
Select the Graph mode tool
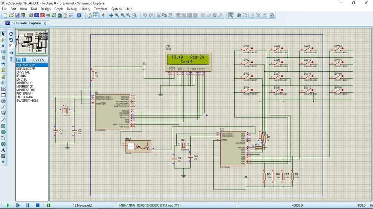pyautogui.click(x=3, y=89)
